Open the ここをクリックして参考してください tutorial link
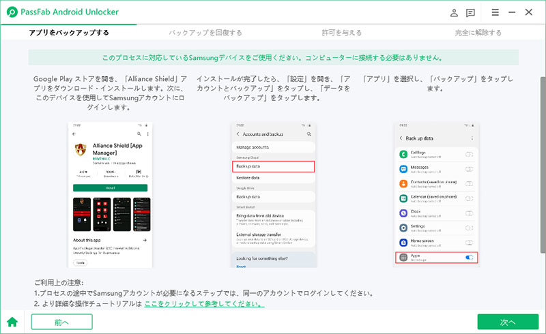Image resolution: width=546 pixels, height=334 pixels. point(204,304)
